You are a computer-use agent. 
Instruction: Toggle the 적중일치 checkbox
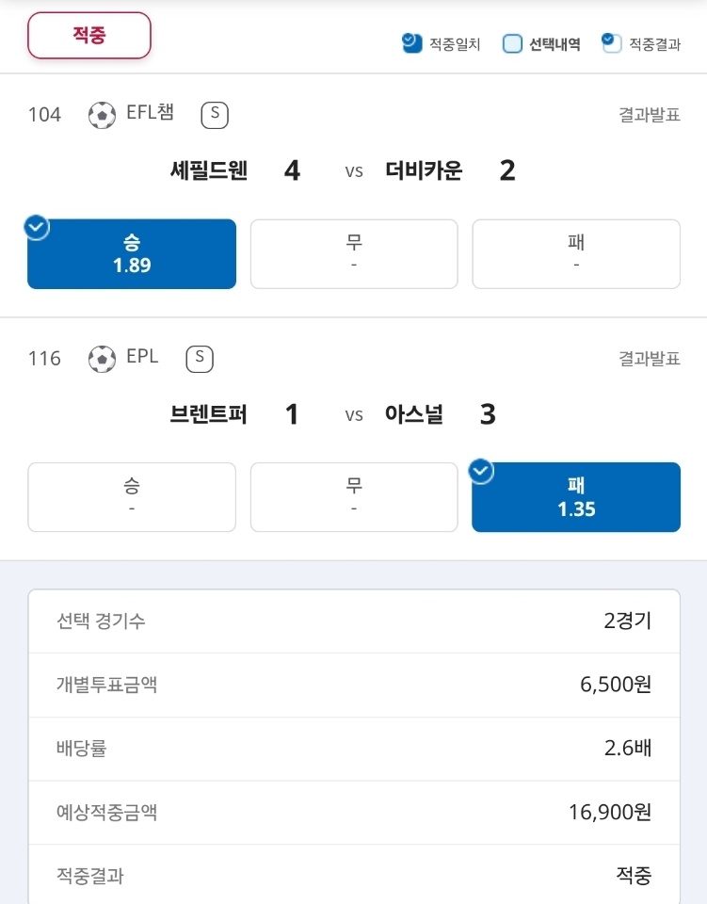412,43
